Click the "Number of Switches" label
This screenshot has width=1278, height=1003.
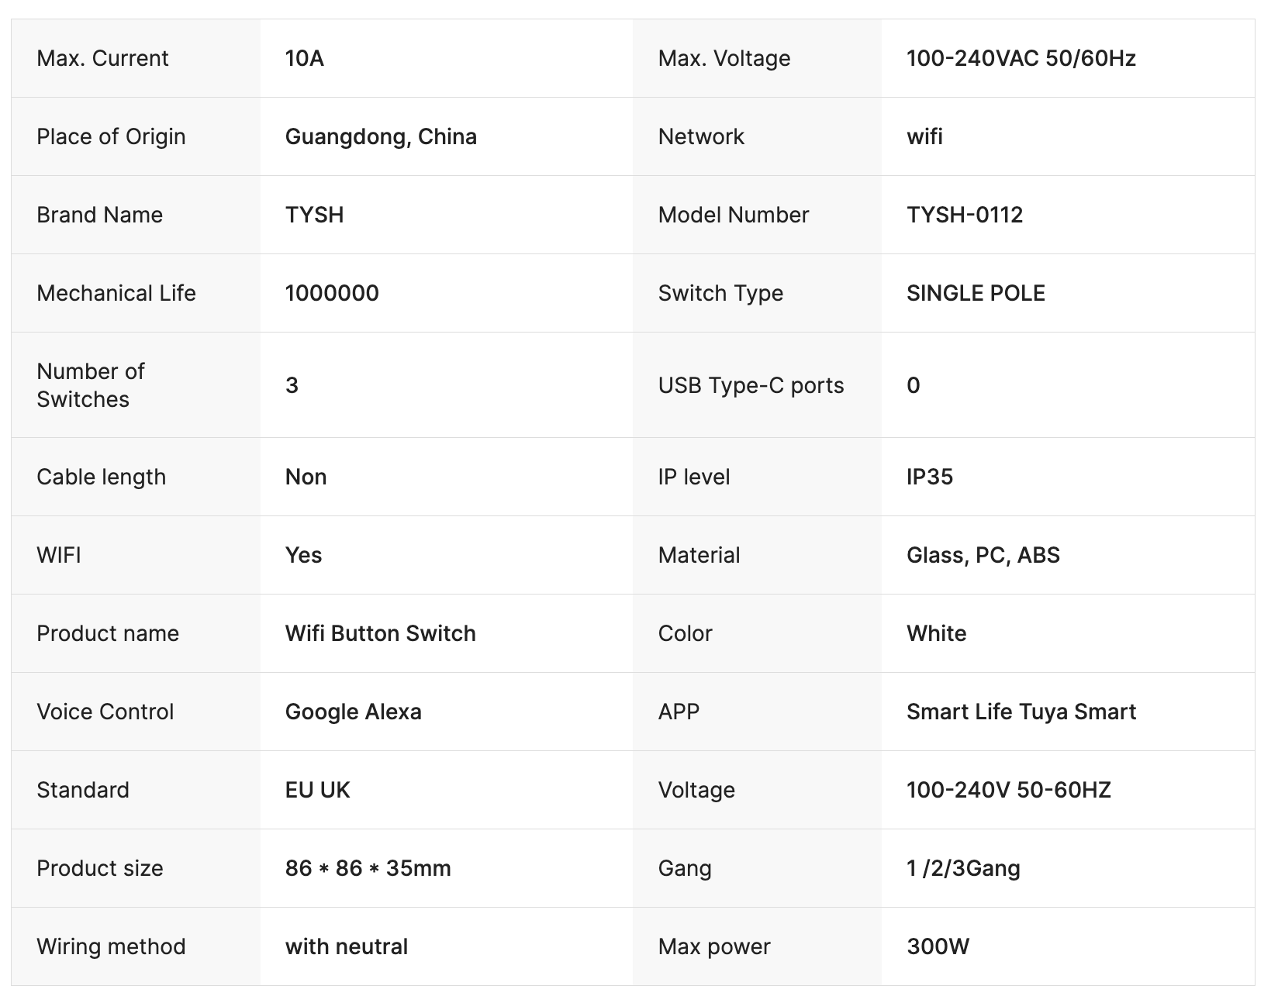pos(91,385)
